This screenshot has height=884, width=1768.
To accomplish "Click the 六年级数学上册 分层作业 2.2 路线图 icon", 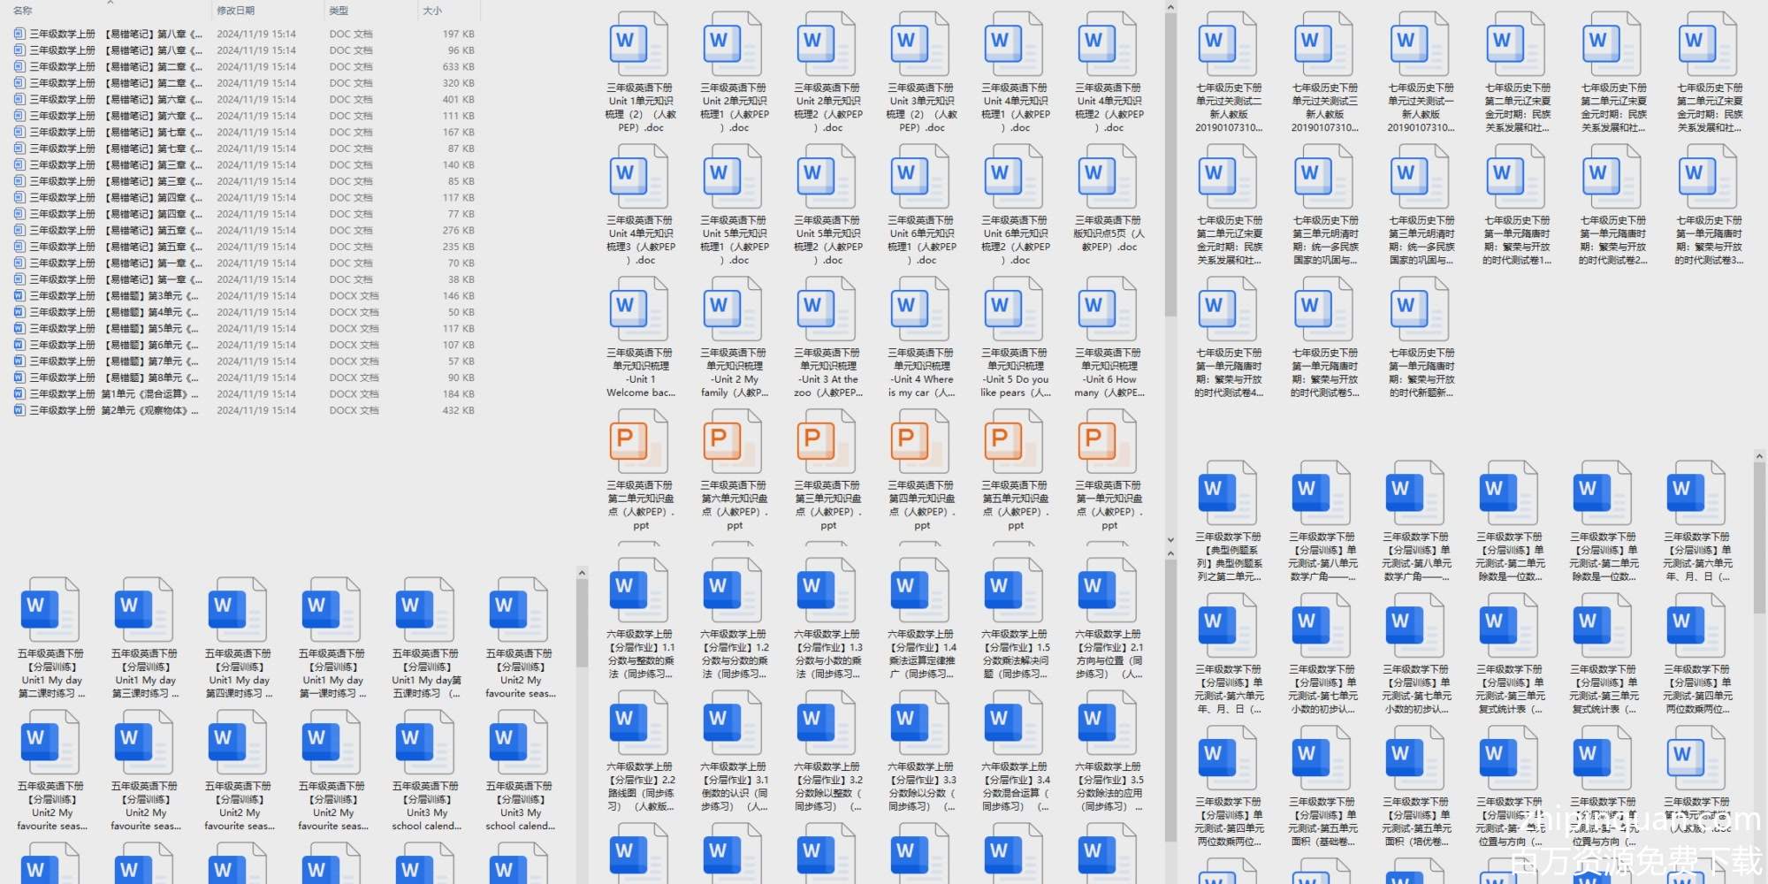I will (x=638, y=723).
